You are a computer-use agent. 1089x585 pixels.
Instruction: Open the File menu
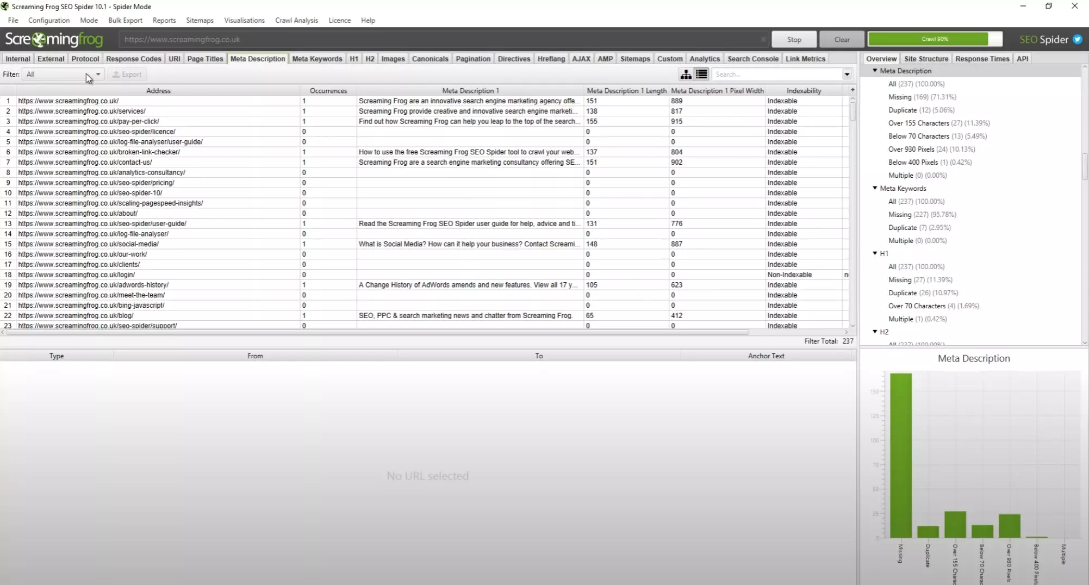click(13, 20)
